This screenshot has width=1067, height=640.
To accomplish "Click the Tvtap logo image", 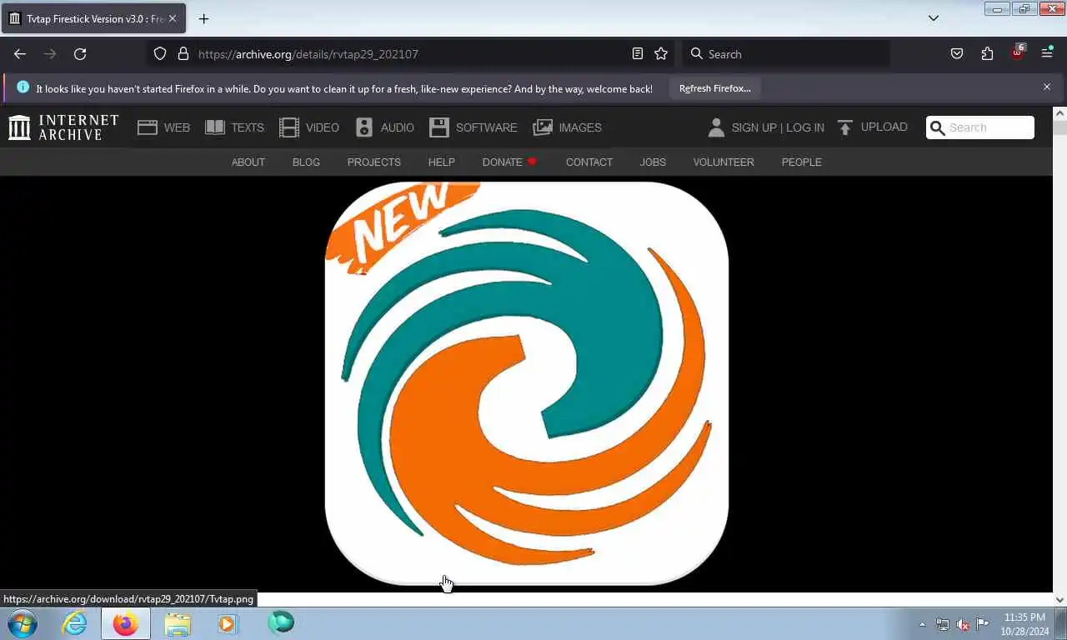I will click(527, 383).
